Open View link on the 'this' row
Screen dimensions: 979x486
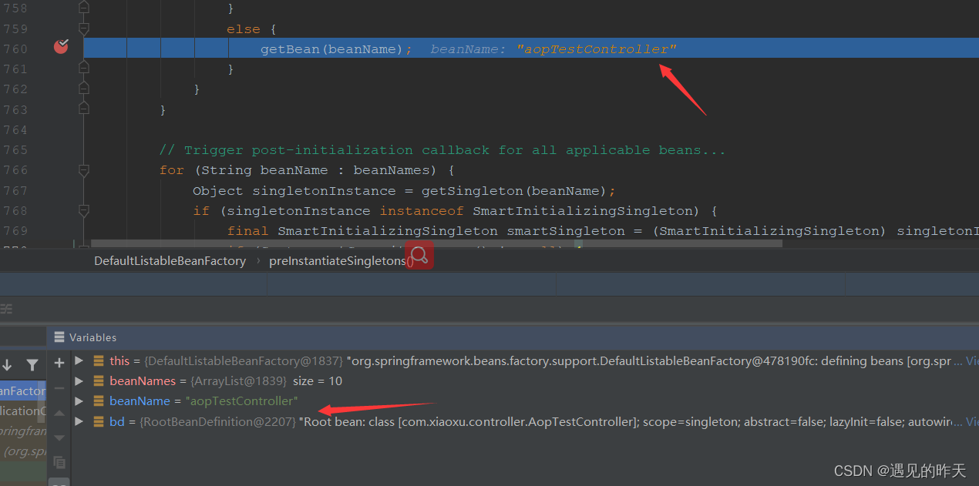pos(972,360)
